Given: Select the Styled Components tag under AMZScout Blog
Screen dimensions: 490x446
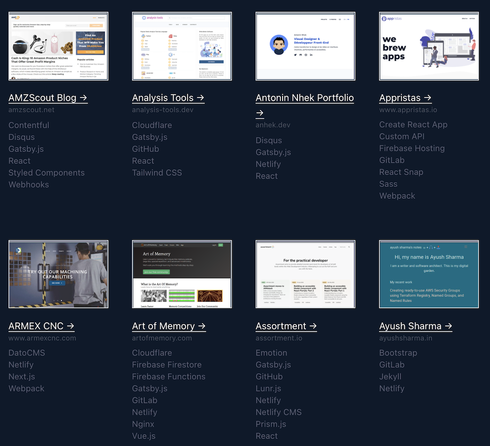Looking at the screenshot, I should click(x=46, y=173).
